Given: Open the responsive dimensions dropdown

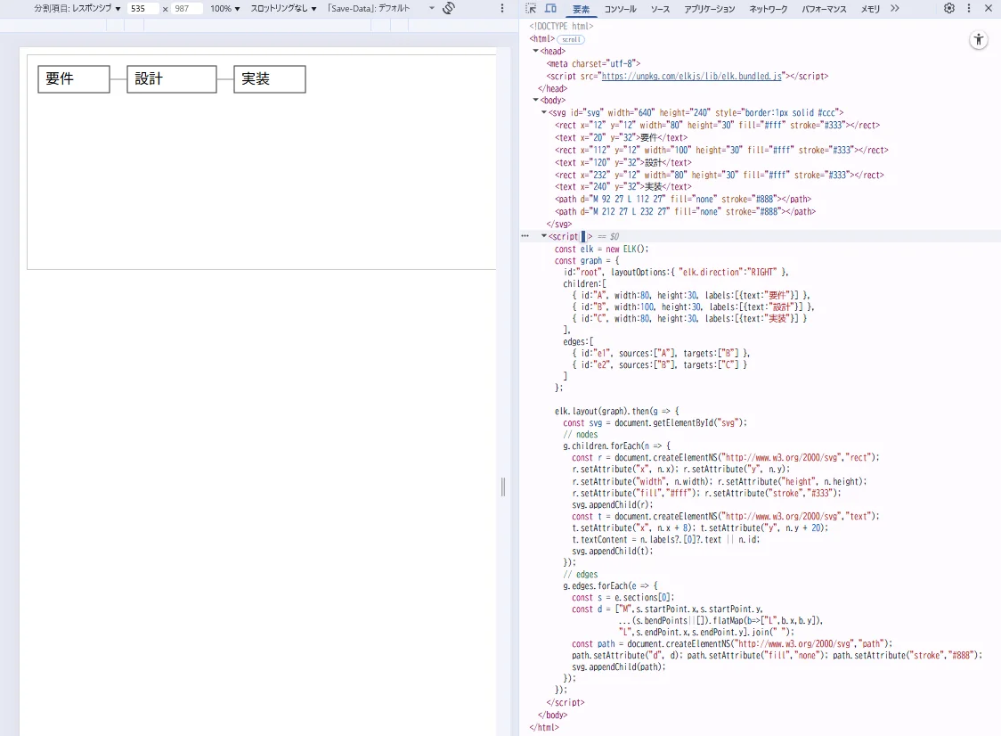Looking at the screenshot, I should pyautogui.click(x=77, y=8).
